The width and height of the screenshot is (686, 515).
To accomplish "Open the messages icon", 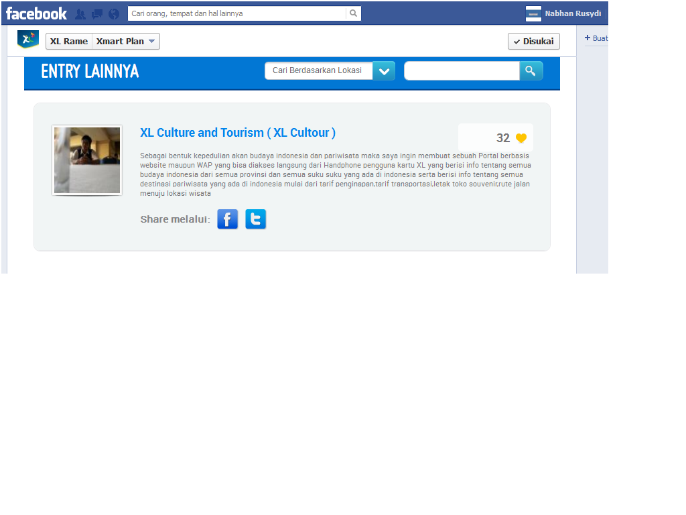I will (x=97, y=14).
